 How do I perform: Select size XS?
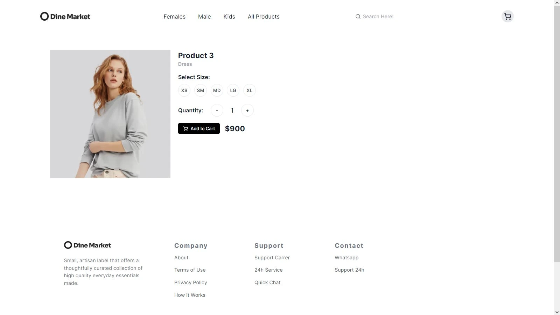184,90
